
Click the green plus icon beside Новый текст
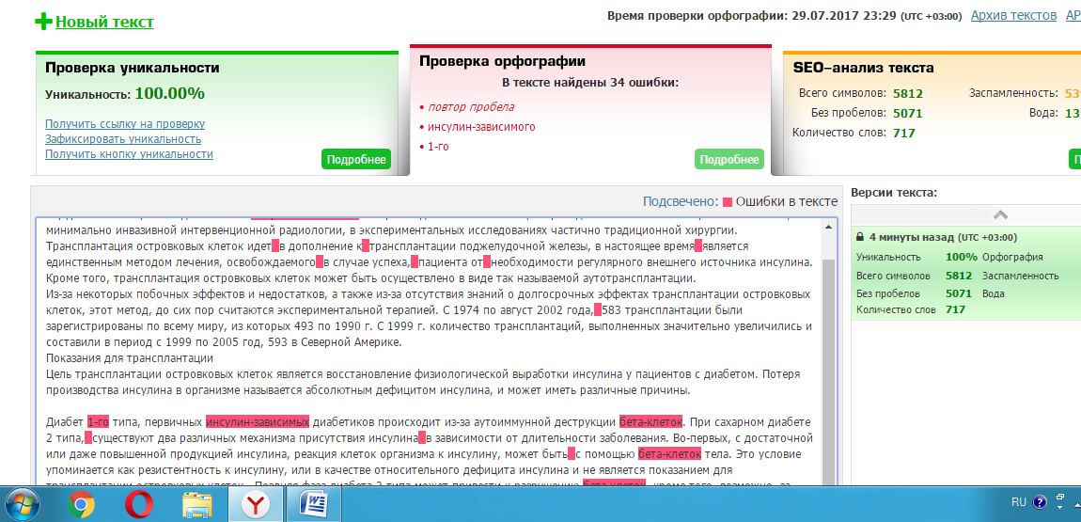pyautogui.click(x=42, y=22)
